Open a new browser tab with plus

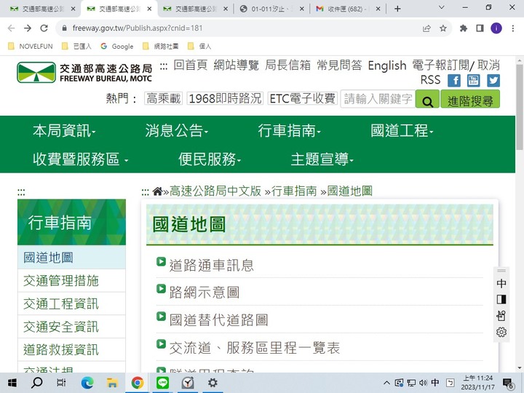[397, 9]
